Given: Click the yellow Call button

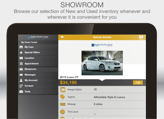Looking at the screenshot, I should [138, 82].
